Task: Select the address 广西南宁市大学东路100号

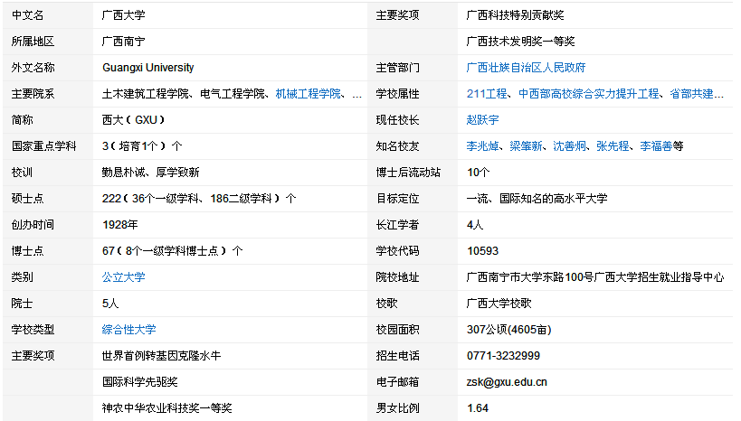Action: tap(530, 277)
